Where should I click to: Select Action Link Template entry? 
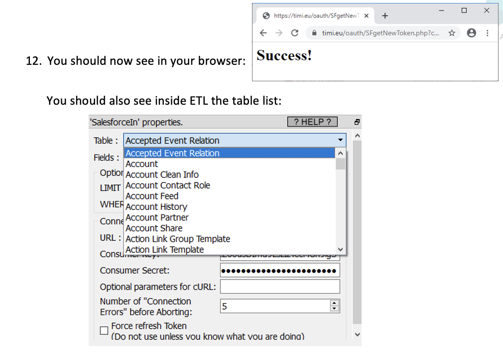pos(164,250)
